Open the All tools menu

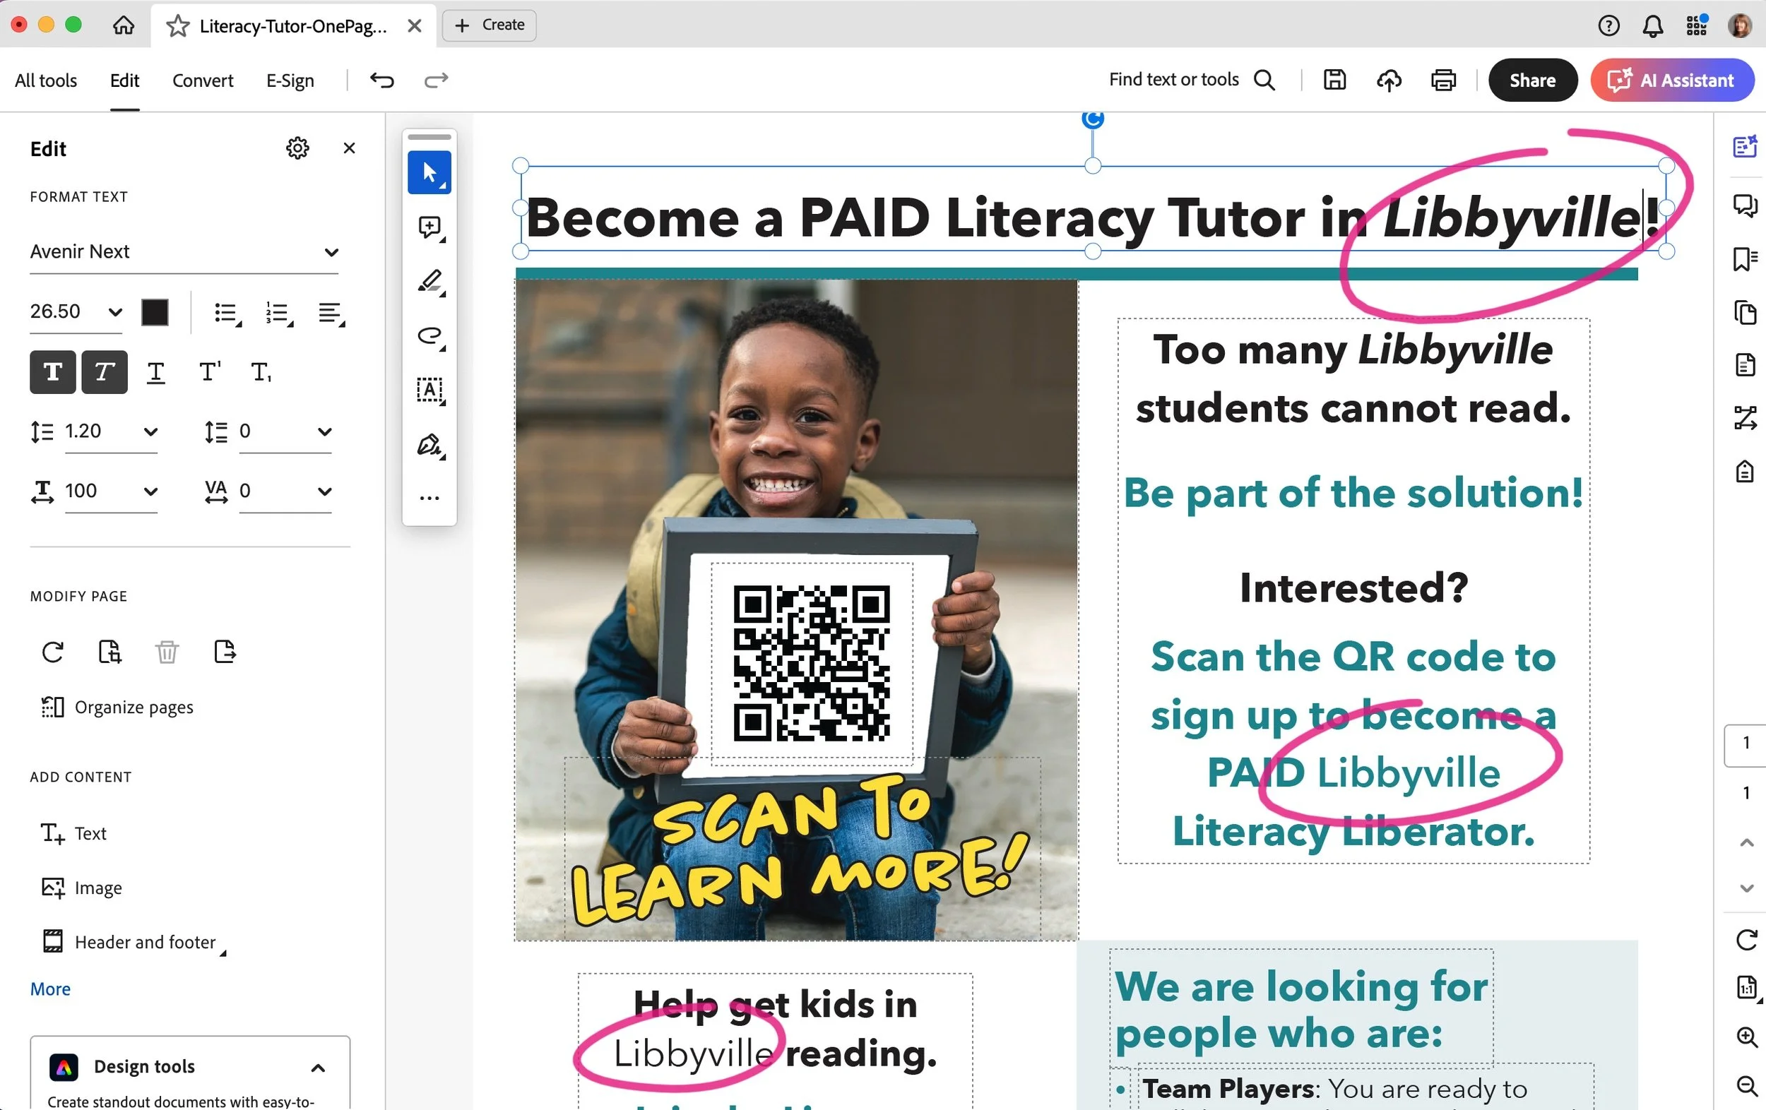pyautogui.click(x=45, y=80)
